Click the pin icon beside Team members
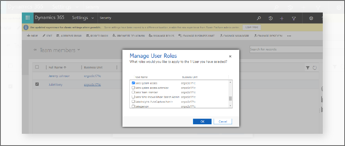345x146 pixels. (35, 50)
